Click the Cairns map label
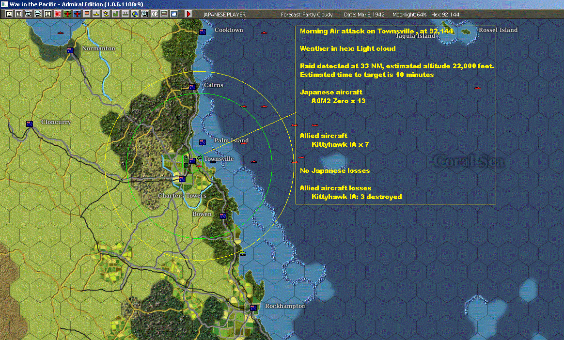This screenshot has height=340, width=564. click(x=214, y=85)
